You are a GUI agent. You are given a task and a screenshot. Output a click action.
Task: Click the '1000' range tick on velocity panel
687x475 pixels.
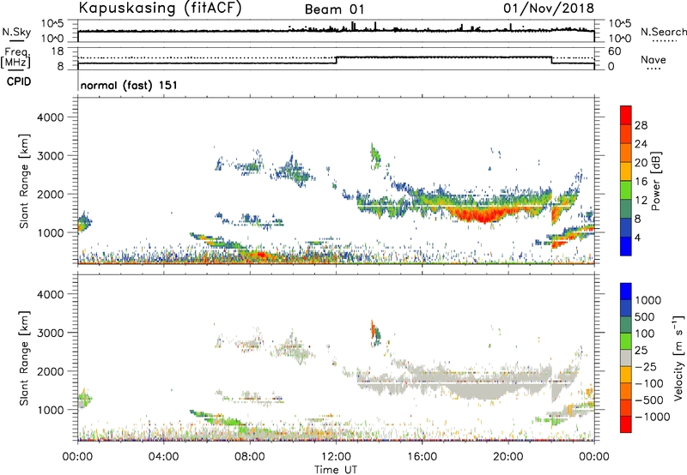click(51, 410)
